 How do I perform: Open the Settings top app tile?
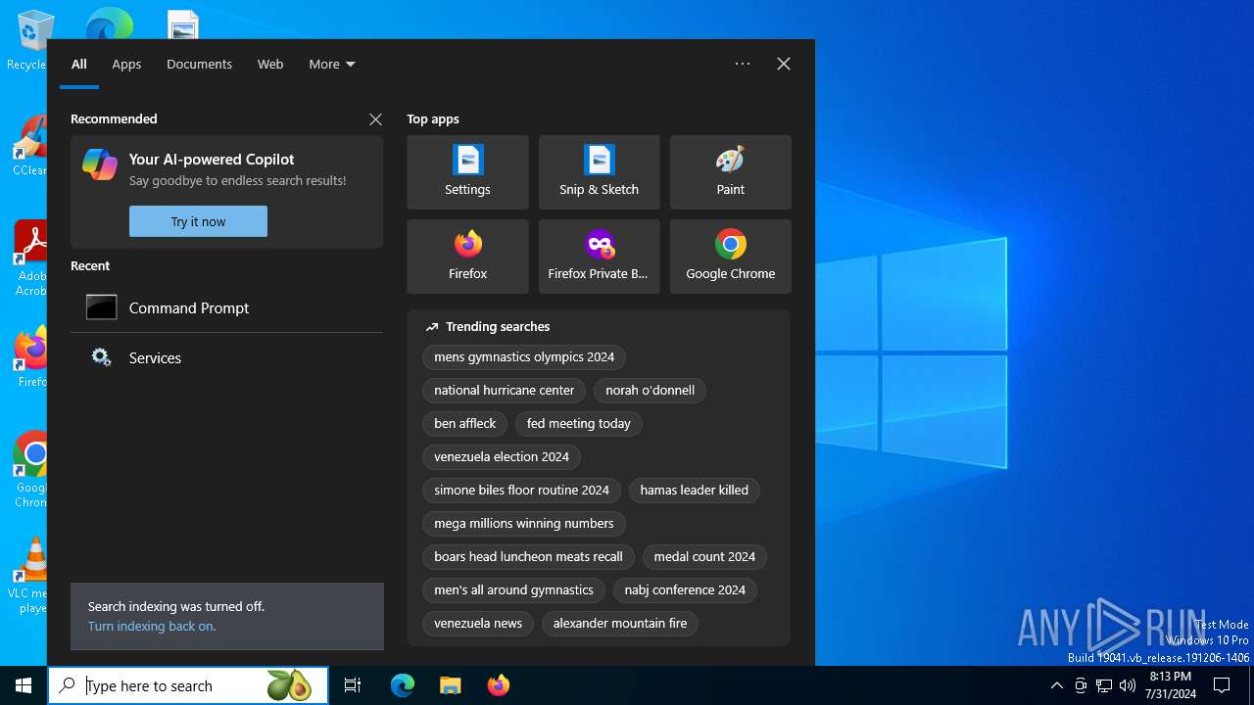467,172
